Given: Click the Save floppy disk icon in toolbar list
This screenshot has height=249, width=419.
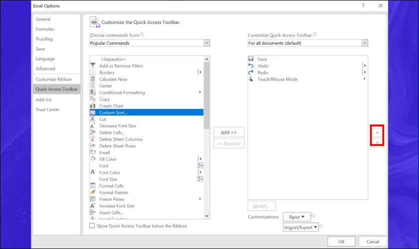Looking at the screenshot, I should tap(251, 59).
